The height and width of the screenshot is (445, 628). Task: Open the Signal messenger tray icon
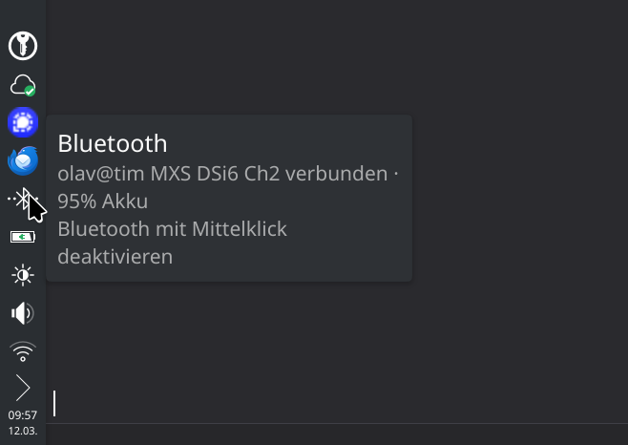[x=23, y=122]
